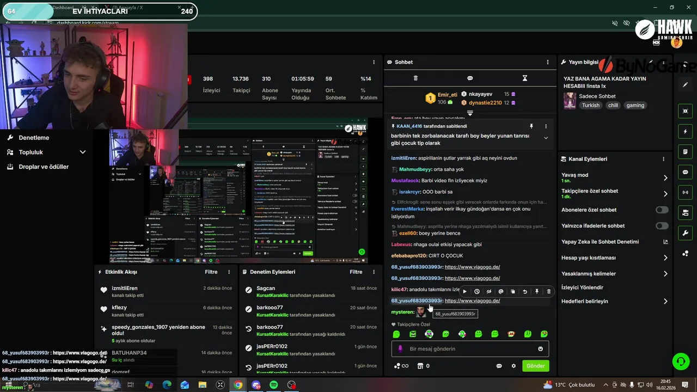The image size is (697, 392).
Task: Click the camera icon in right sidebar
Action: (686, 212)
